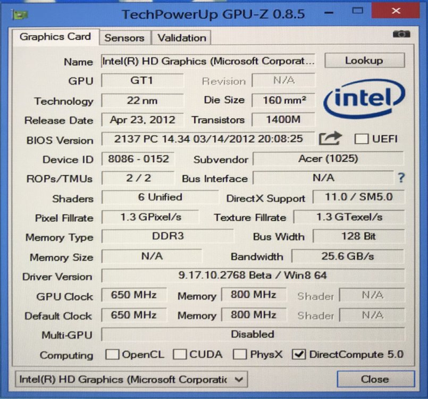Close window with red X button
Viewport: 428px width, 399px height.
(x=396, y=11)
